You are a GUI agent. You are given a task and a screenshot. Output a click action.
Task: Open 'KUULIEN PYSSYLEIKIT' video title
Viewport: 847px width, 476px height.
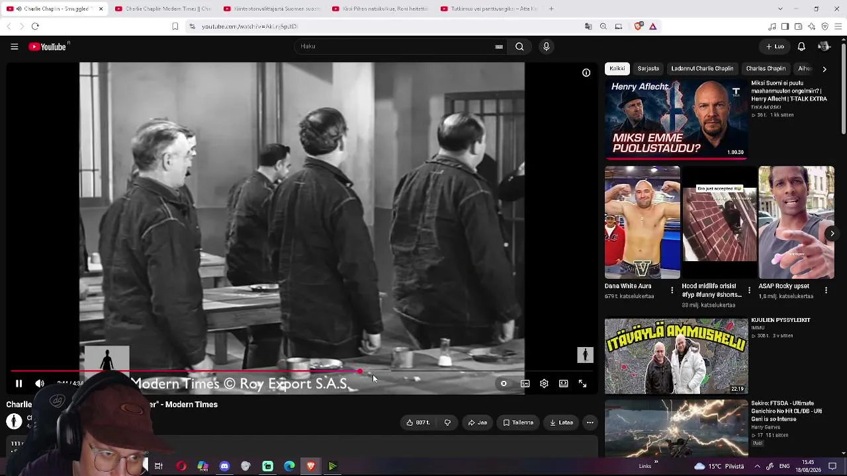(781, 320)
